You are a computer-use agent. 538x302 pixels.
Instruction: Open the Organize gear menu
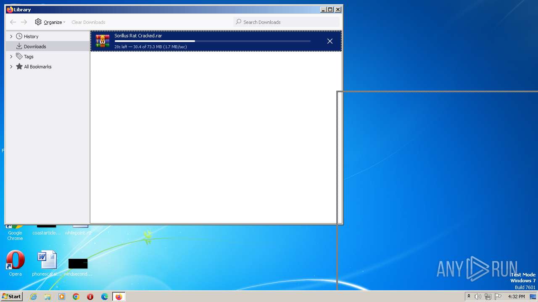pyautogui.click(x=50, y=22)
